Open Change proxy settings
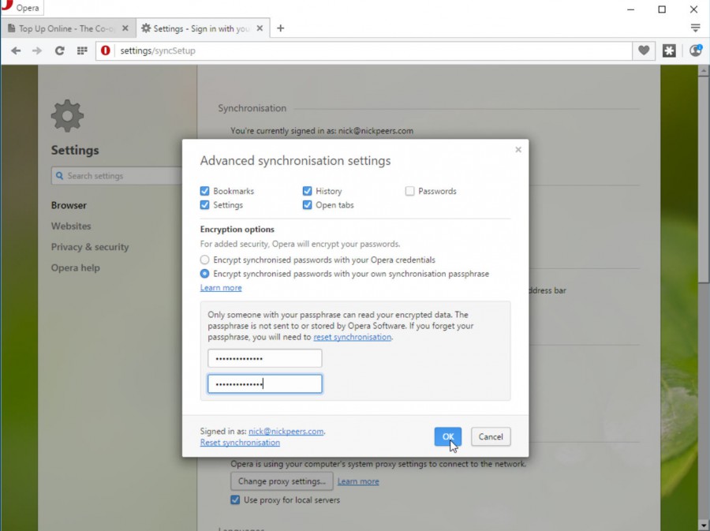This screenshot has width=710, height=531. point(281,481)
